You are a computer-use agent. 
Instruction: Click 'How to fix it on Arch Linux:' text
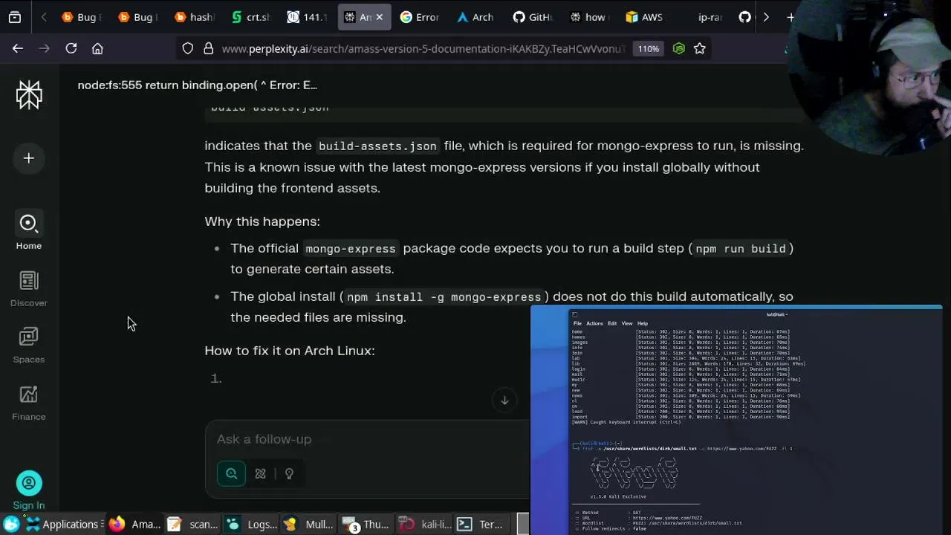click(290, 351)
